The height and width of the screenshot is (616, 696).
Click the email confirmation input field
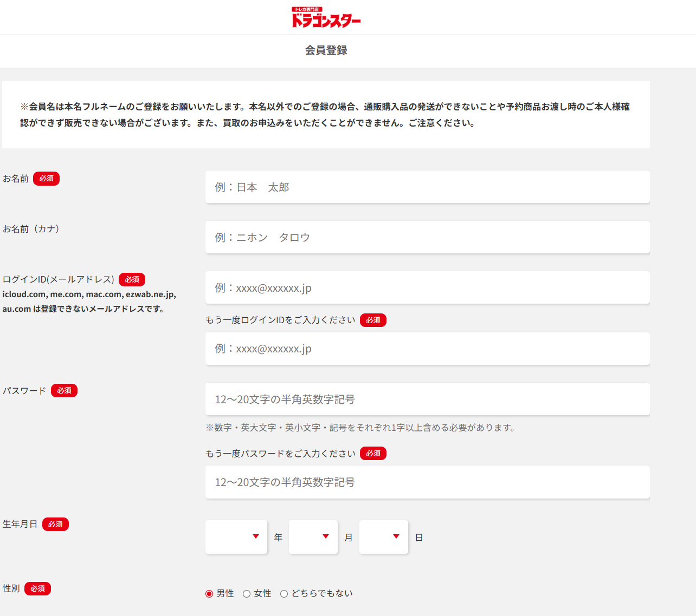pos(427,349)
